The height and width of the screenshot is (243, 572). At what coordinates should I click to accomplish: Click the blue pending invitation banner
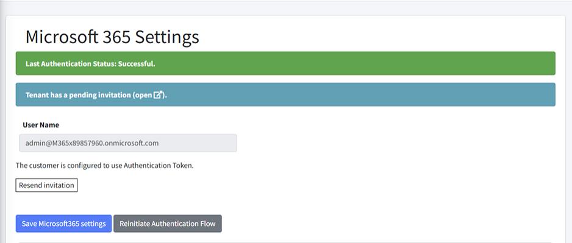[x=285, y=94]
